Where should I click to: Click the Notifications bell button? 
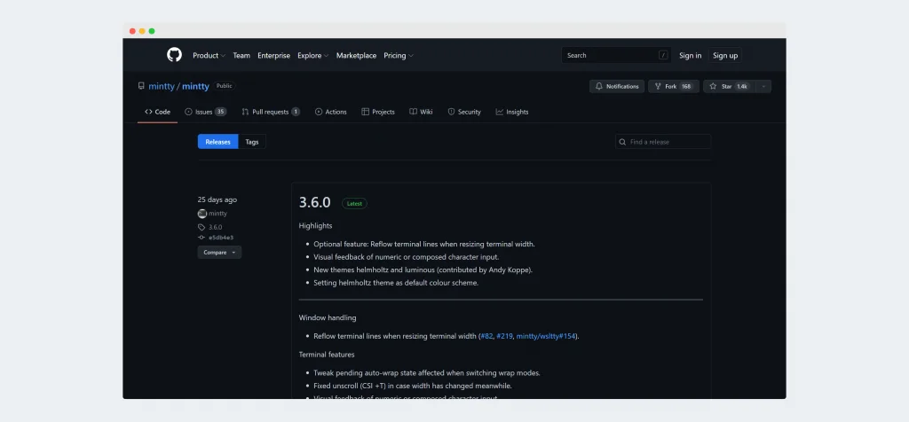point(617,86)
